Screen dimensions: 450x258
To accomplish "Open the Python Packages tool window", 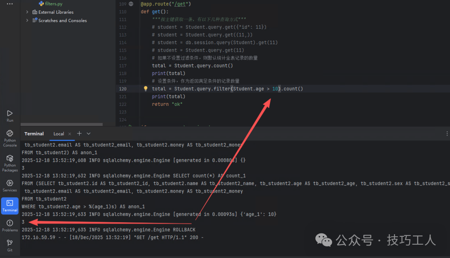I will point(10,163).
